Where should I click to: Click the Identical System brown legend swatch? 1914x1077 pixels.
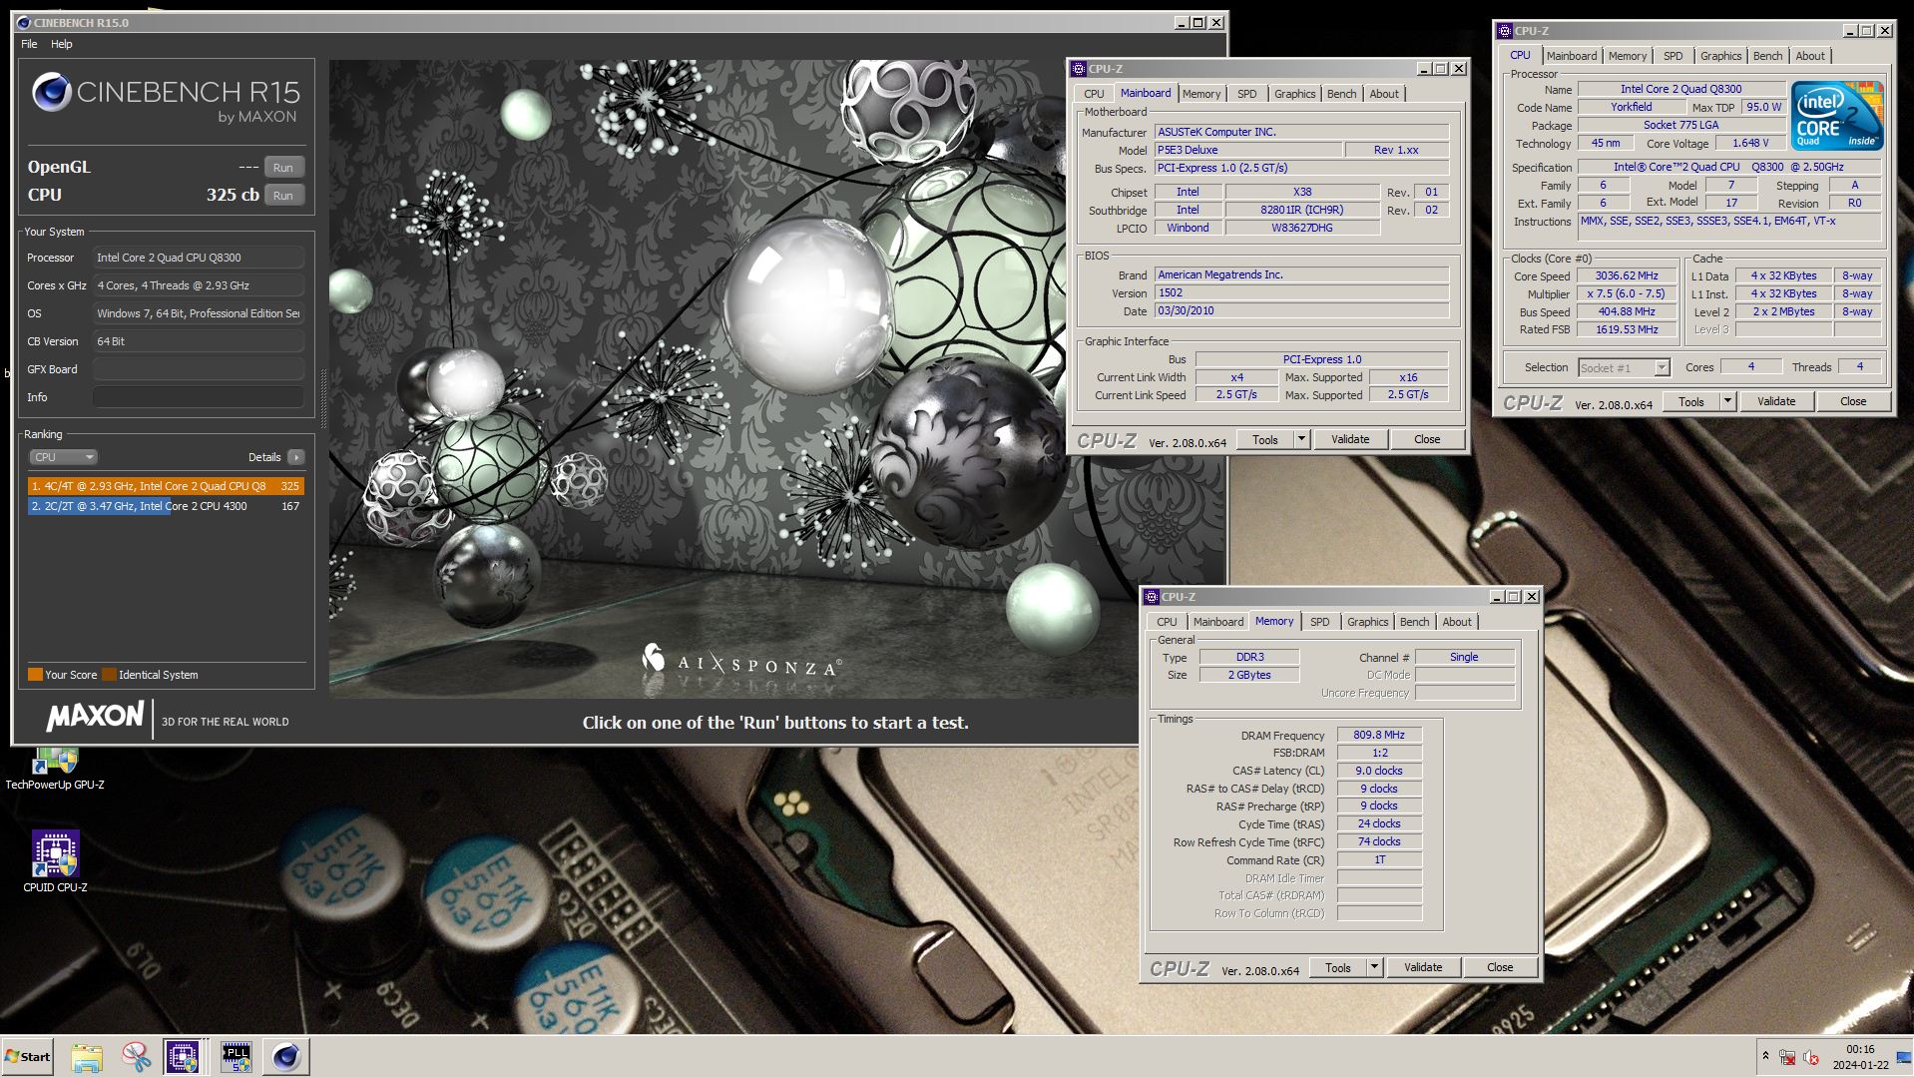click(110, 675)
